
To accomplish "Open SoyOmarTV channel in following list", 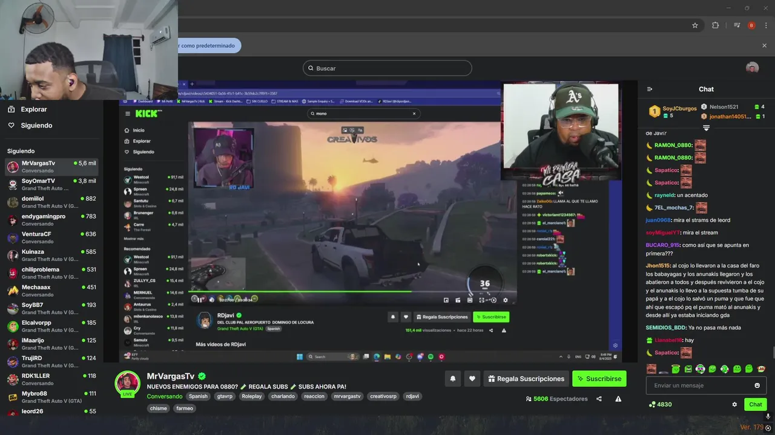I will (51, 184).
